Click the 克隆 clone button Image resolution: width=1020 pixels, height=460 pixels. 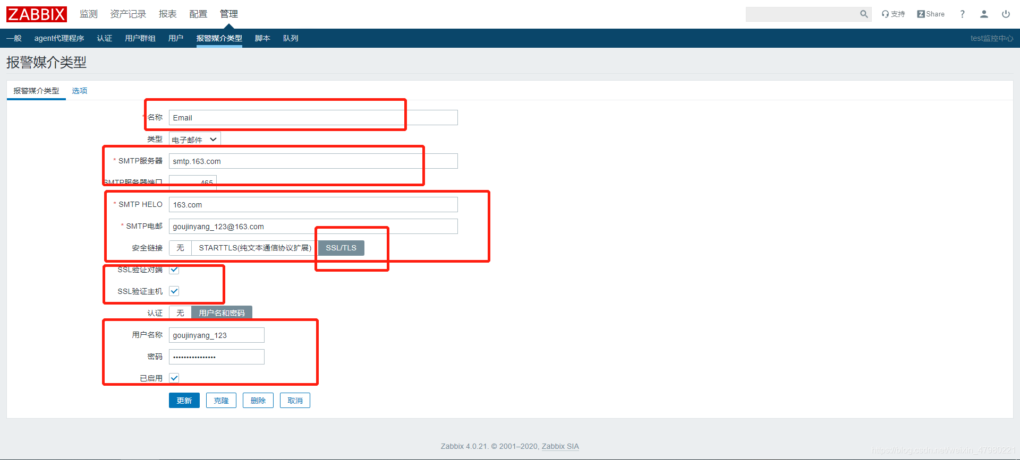(x=221, y=401)
